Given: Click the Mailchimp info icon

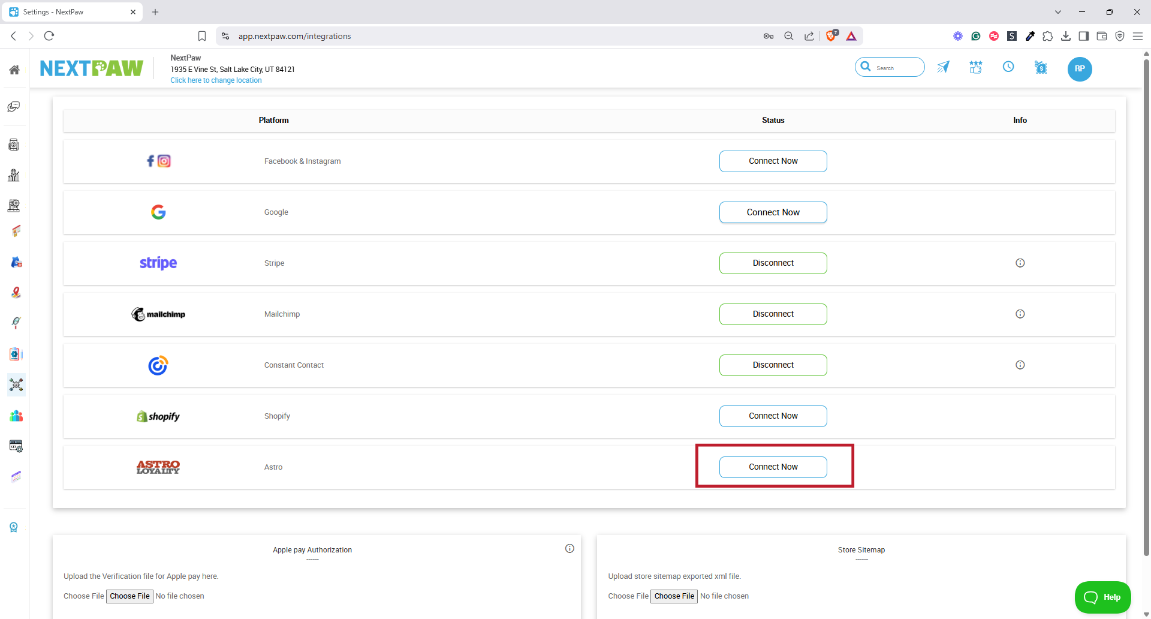Looking at the screenshot, I should click(1020, 314).
